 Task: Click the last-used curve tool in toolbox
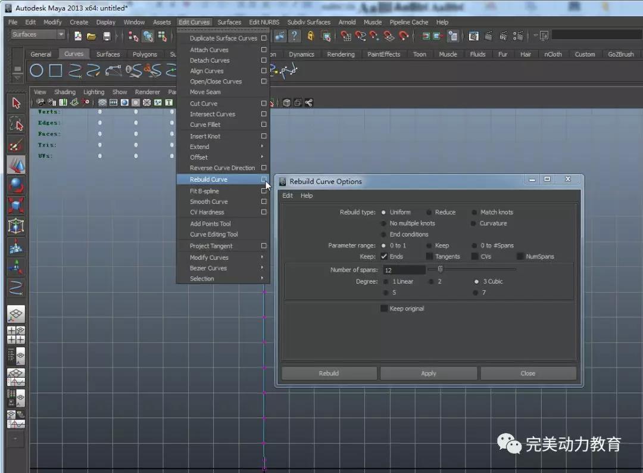pos(16,288)
